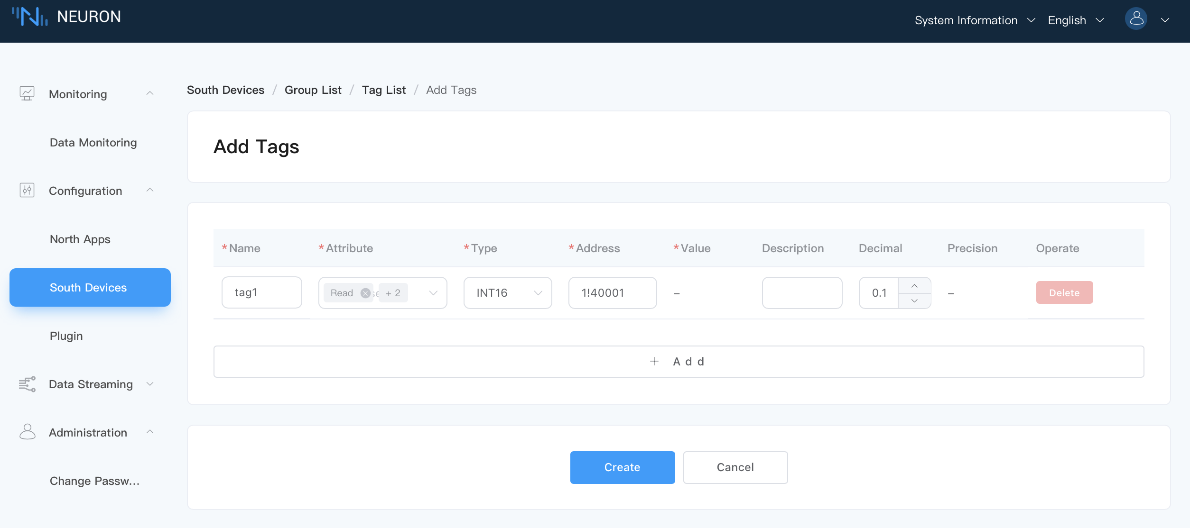
Task: Click the Administration person icon
Action: 27,432
